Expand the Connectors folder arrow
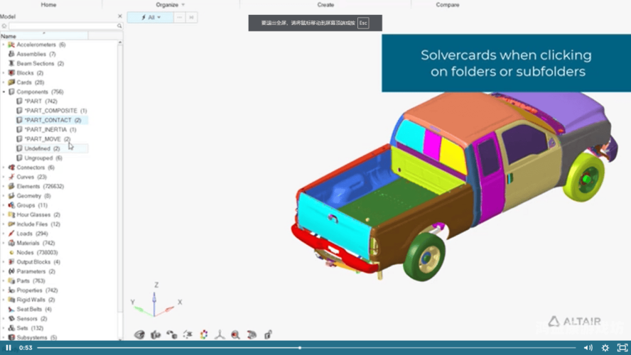Screen dimensions: 631x355 [x=4, y=168]
